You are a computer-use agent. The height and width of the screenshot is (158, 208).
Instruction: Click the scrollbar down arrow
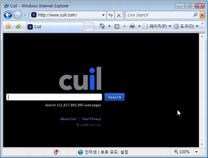tap(202, 144)
